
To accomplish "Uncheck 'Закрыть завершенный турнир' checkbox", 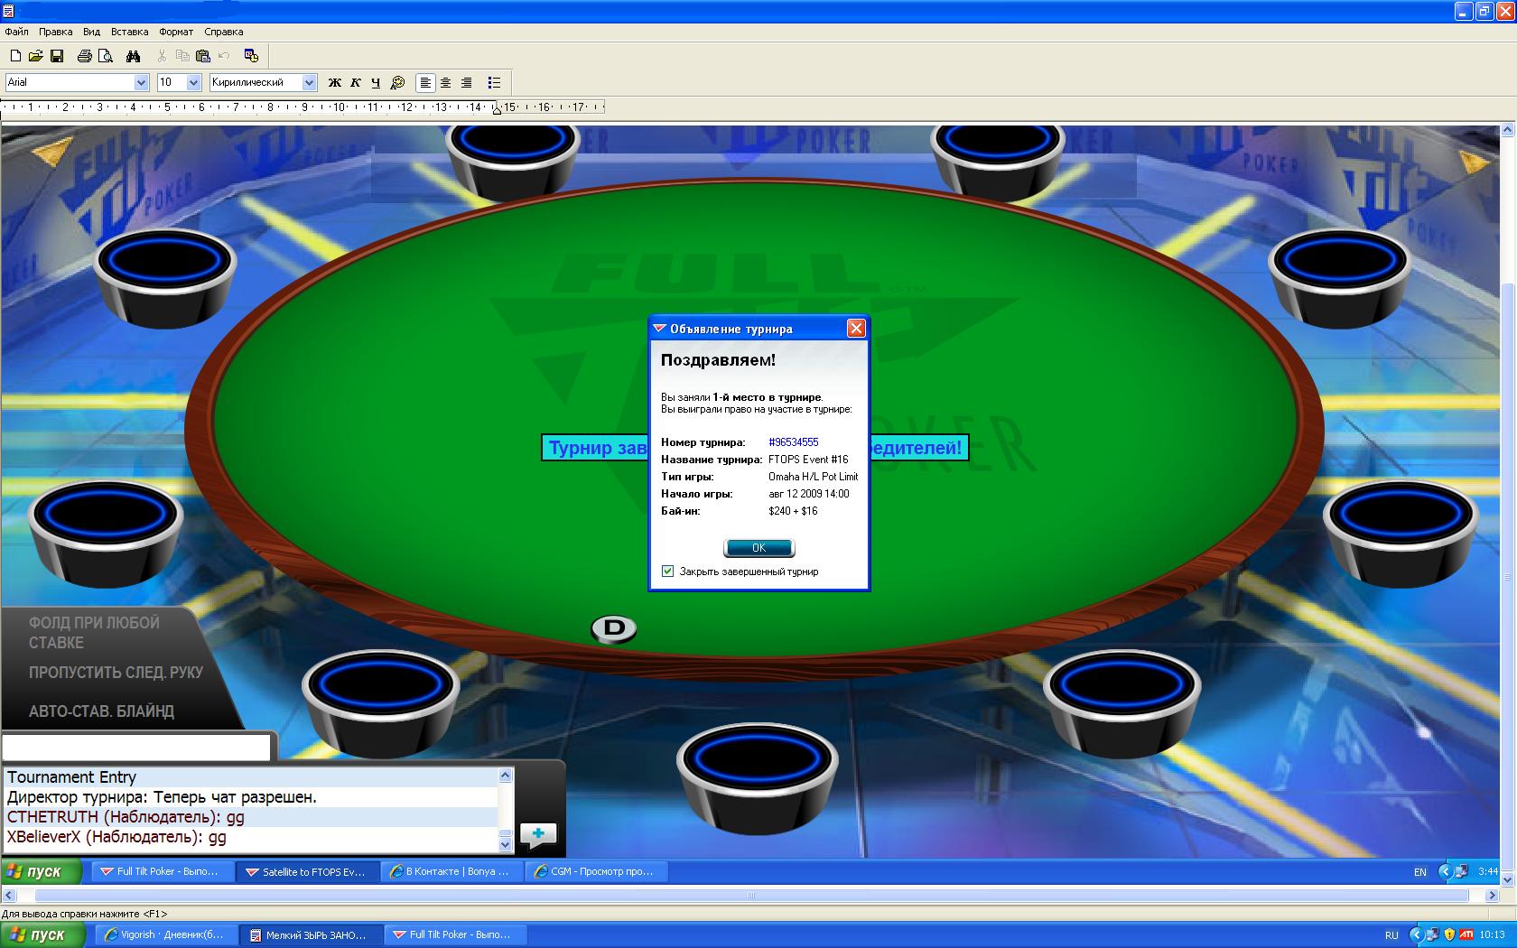I will [667, 572].
